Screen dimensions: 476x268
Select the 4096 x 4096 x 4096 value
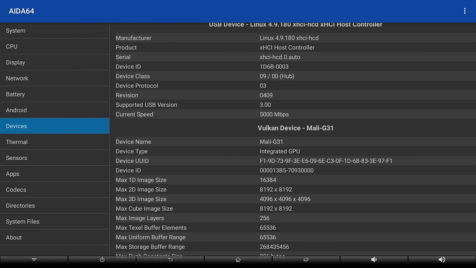pyautogui.click(x=285, y=199)
